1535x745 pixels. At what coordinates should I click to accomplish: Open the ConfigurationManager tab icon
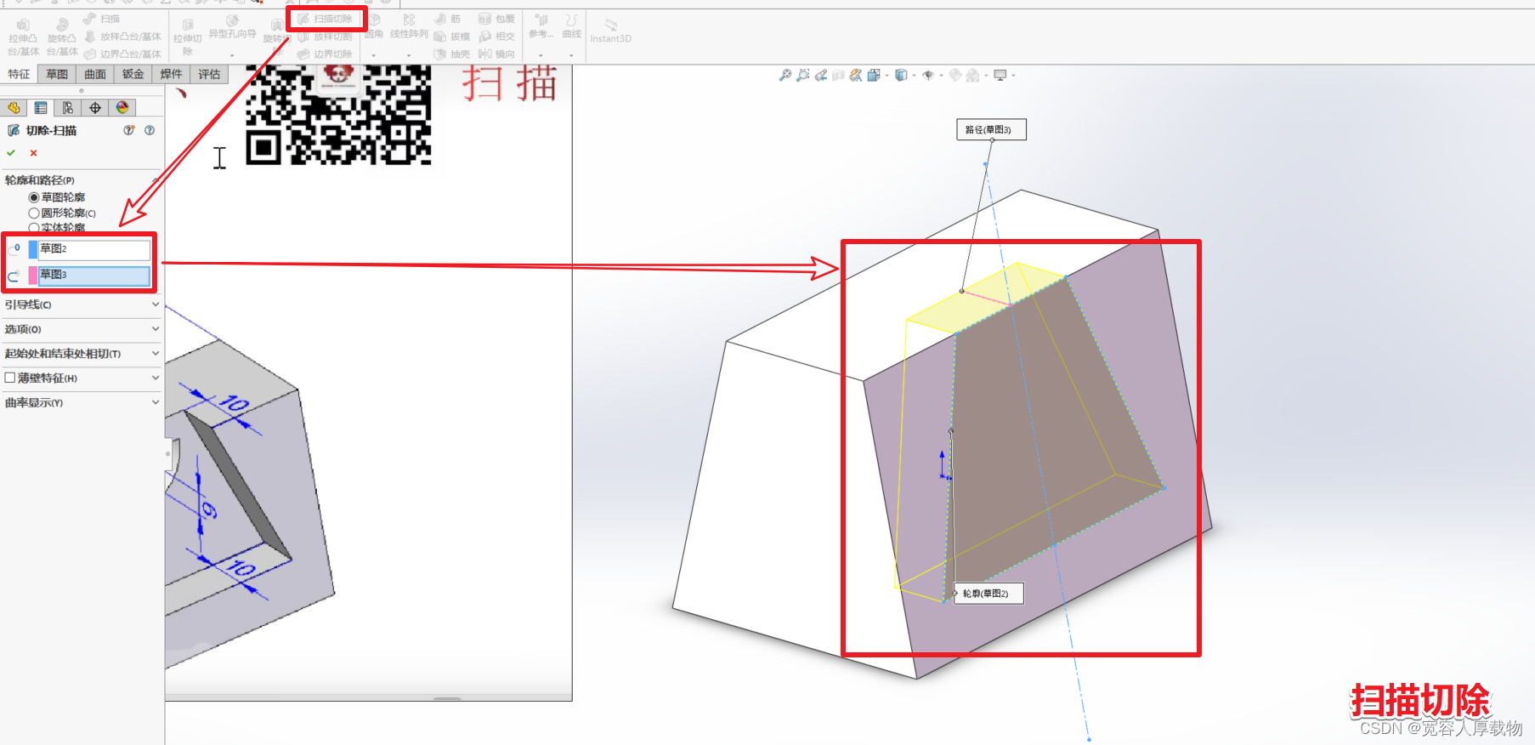(x=68, y=108)
